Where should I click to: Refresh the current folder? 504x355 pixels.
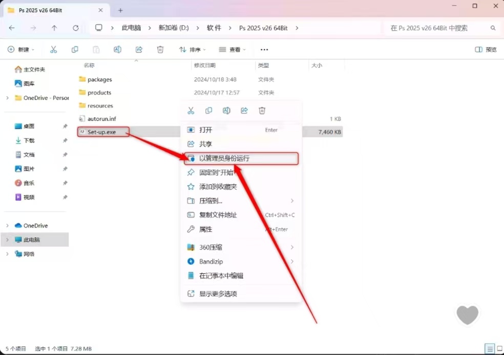tap(75, 28)
